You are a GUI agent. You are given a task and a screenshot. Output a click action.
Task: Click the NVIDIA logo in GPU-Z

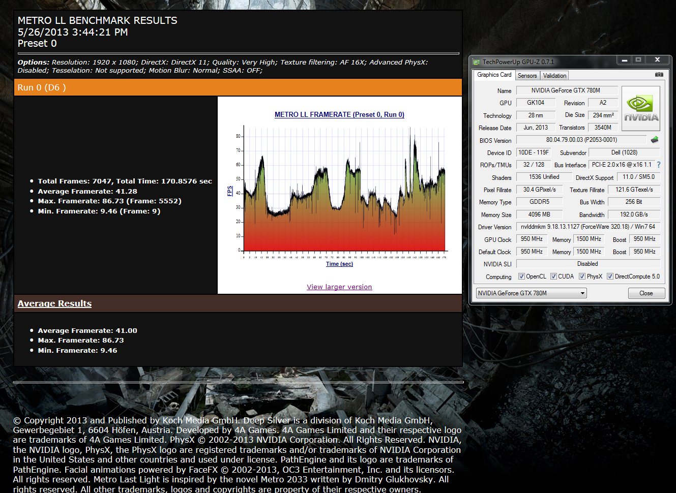(641, 109)
